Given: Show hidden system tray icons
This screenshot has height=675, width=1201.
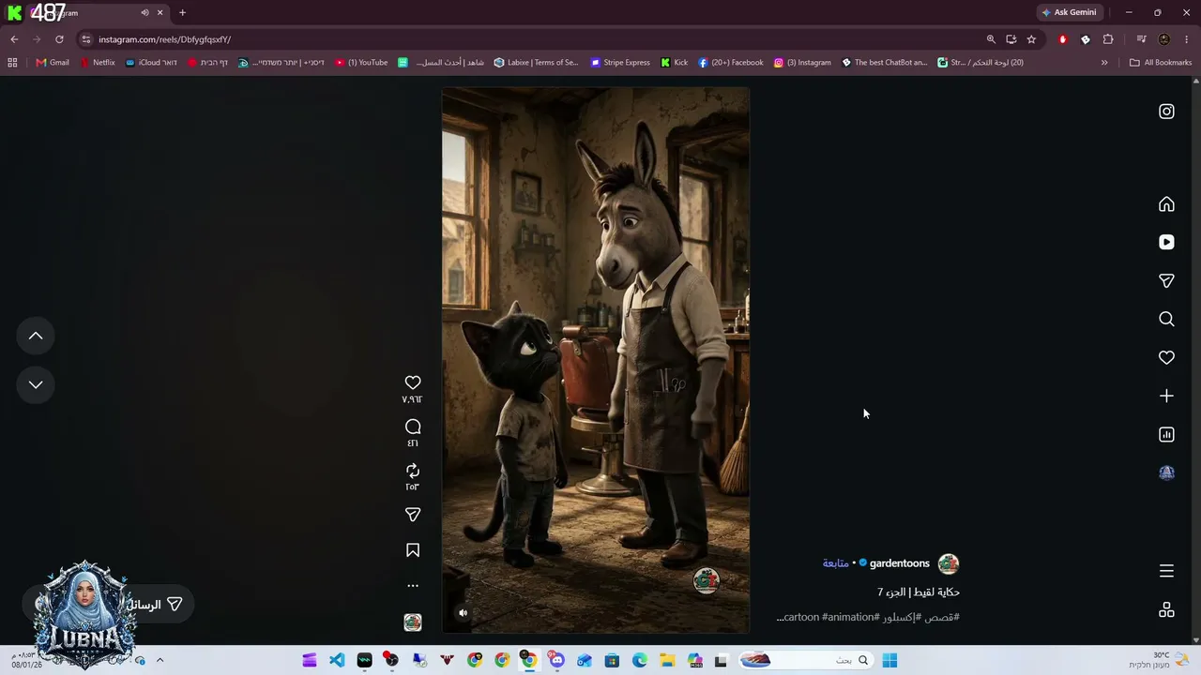Looking at the screenshot, I should click(160, 660).
